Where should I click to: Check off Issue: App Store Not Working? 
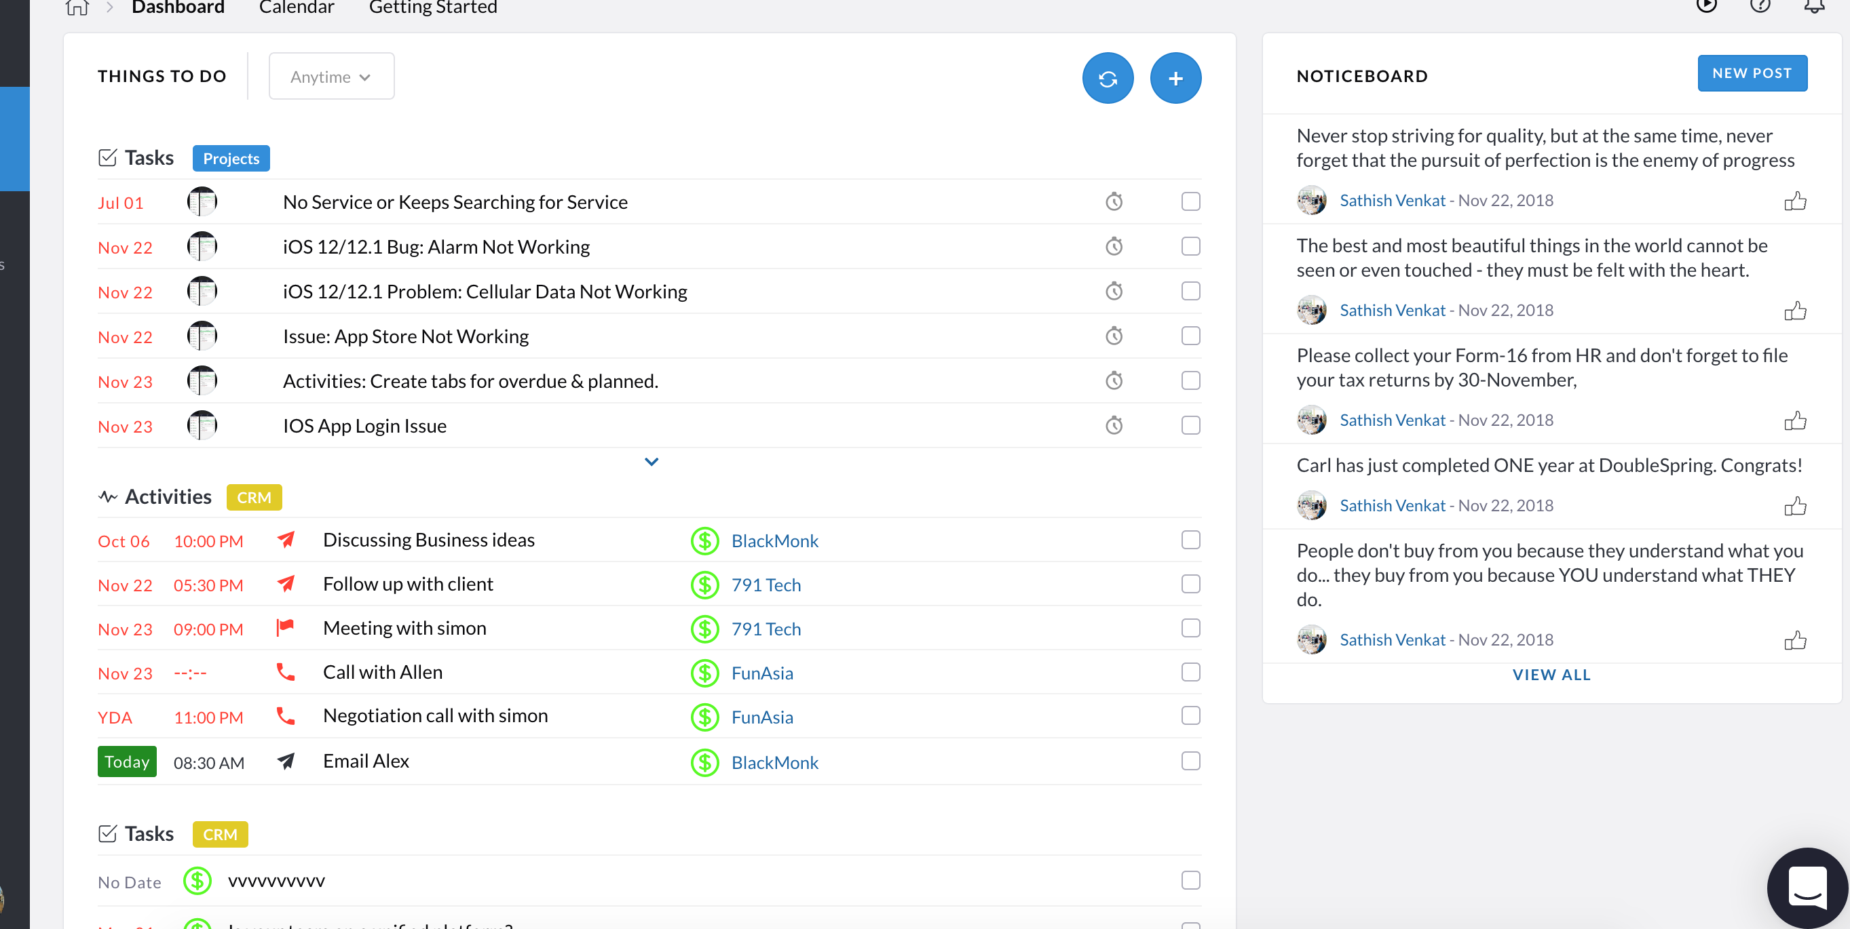click(1190, 336)
